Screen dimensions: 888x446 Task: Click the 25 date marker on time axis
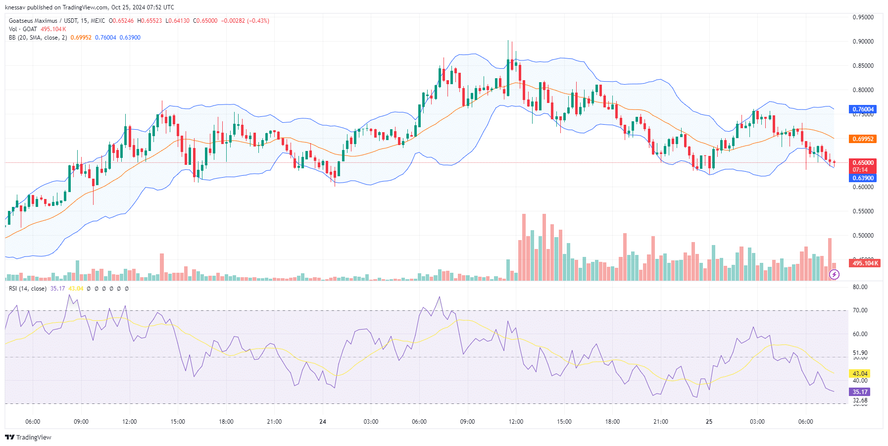point(709,422)
